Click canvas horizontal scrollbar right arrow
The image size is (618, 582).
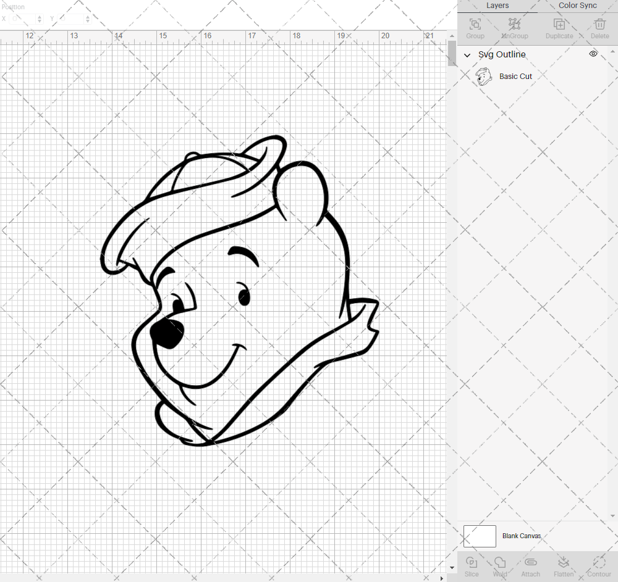(x=442, y=578)
